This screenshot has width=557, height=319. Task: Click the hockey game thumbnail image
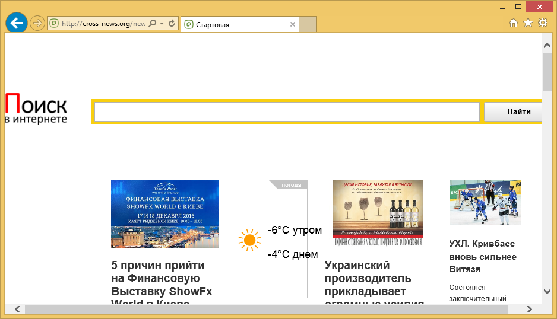coord(485,202)
